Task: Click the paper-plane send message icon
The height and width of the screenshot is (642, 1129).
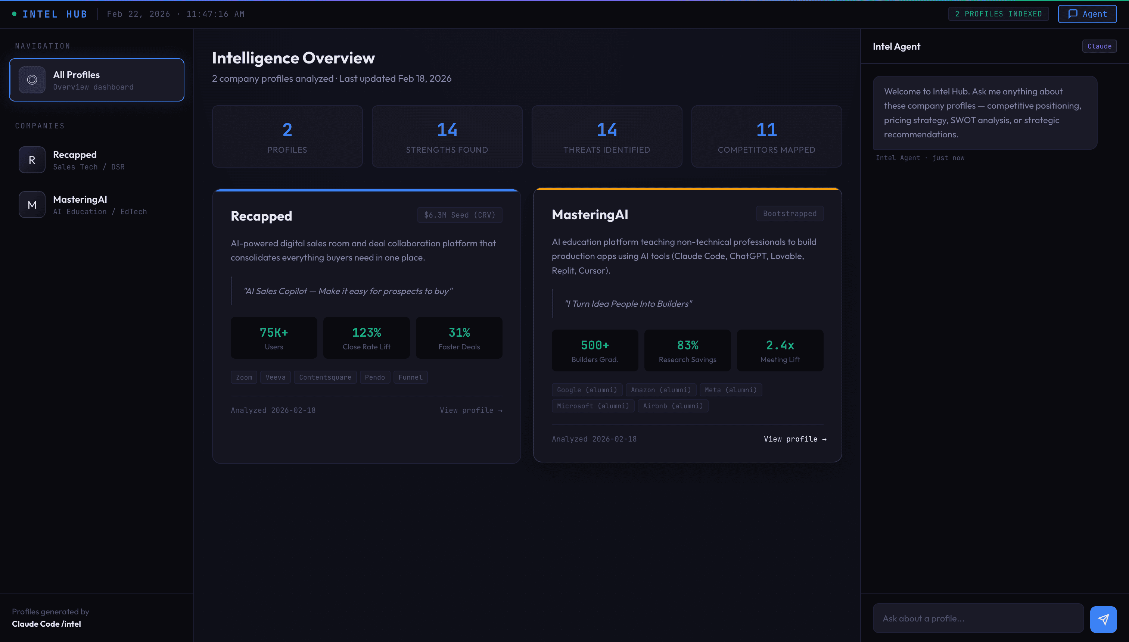Action: 1103,619
